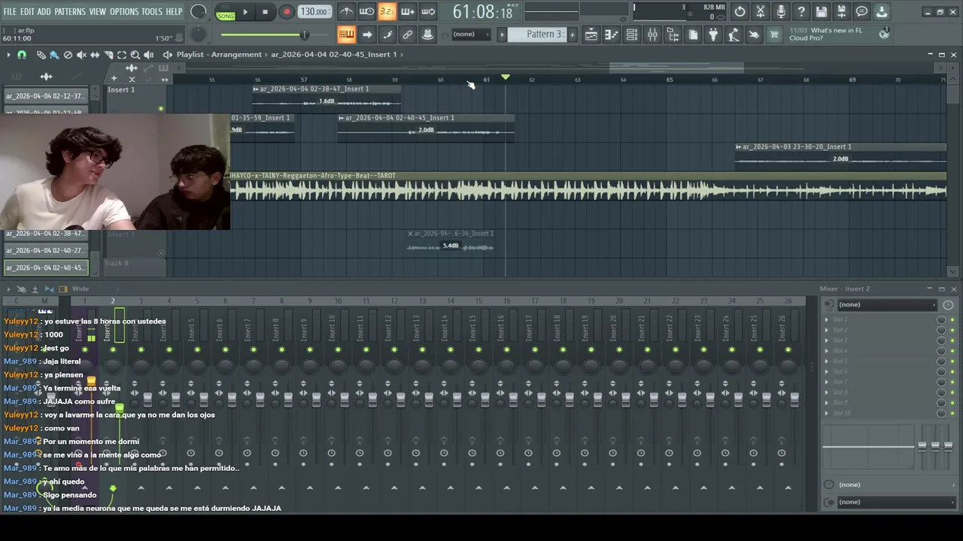Image resolution: width=963 pixels, height=541 pixels.
Task: Select the playlist zoom magnifier tool
Action: point(135,55)
